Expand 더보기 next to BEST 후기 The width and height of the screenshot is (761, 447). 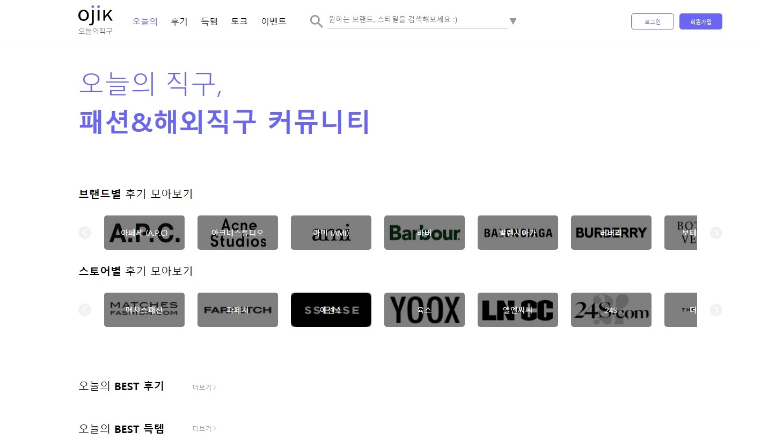coord(204,388)
